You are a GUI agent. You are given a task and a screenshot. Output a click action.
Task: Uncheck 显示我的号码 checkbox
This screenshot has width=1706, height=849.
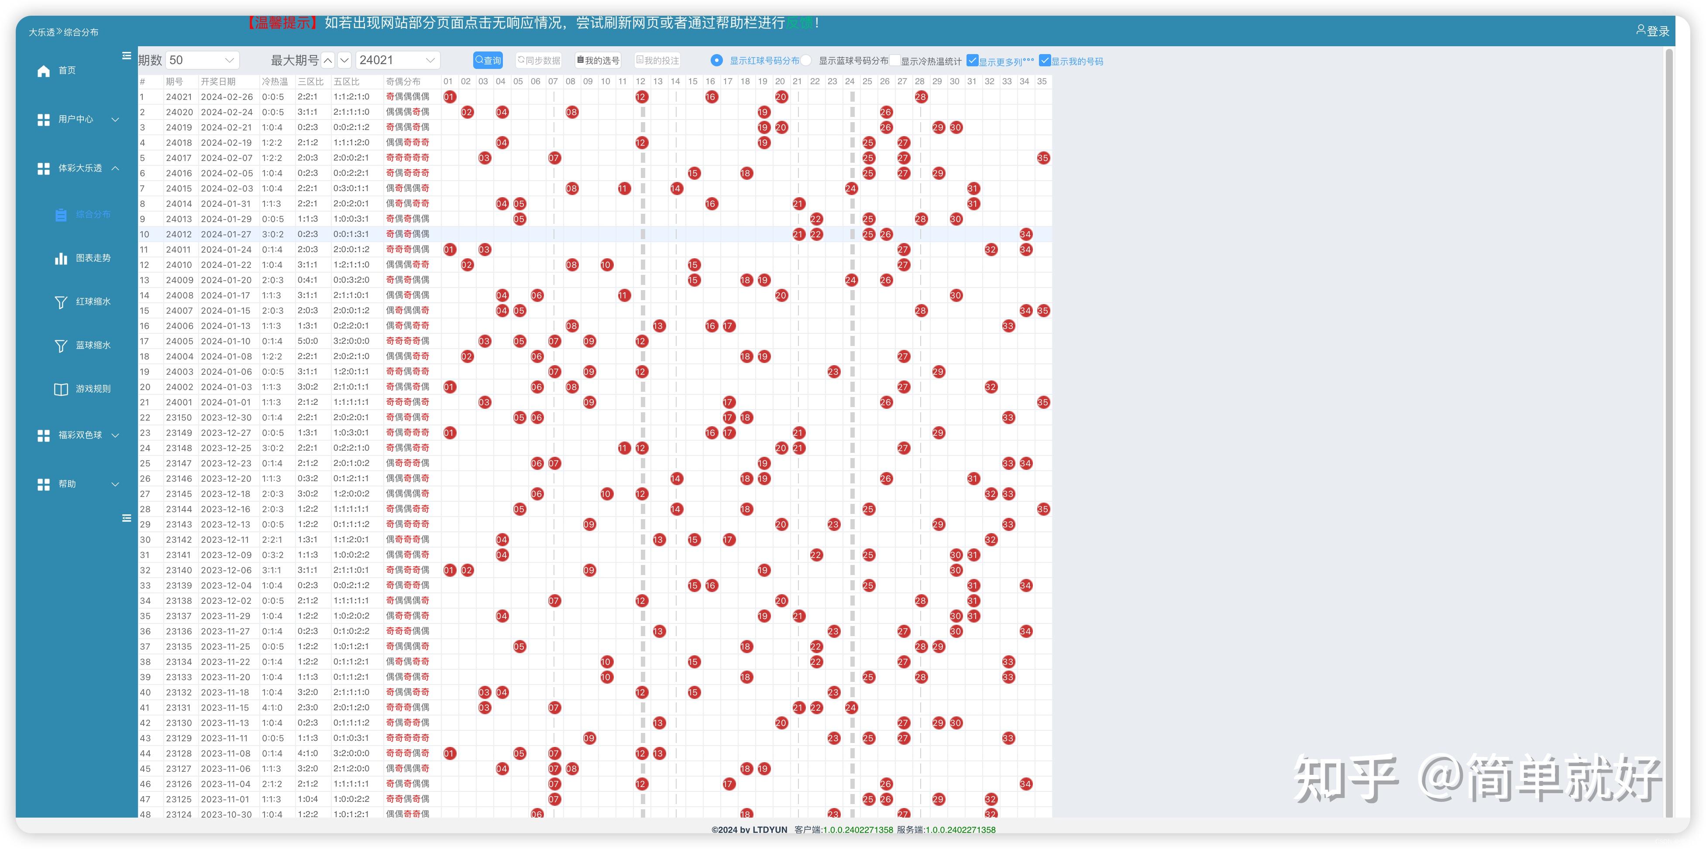[1044, 61]
